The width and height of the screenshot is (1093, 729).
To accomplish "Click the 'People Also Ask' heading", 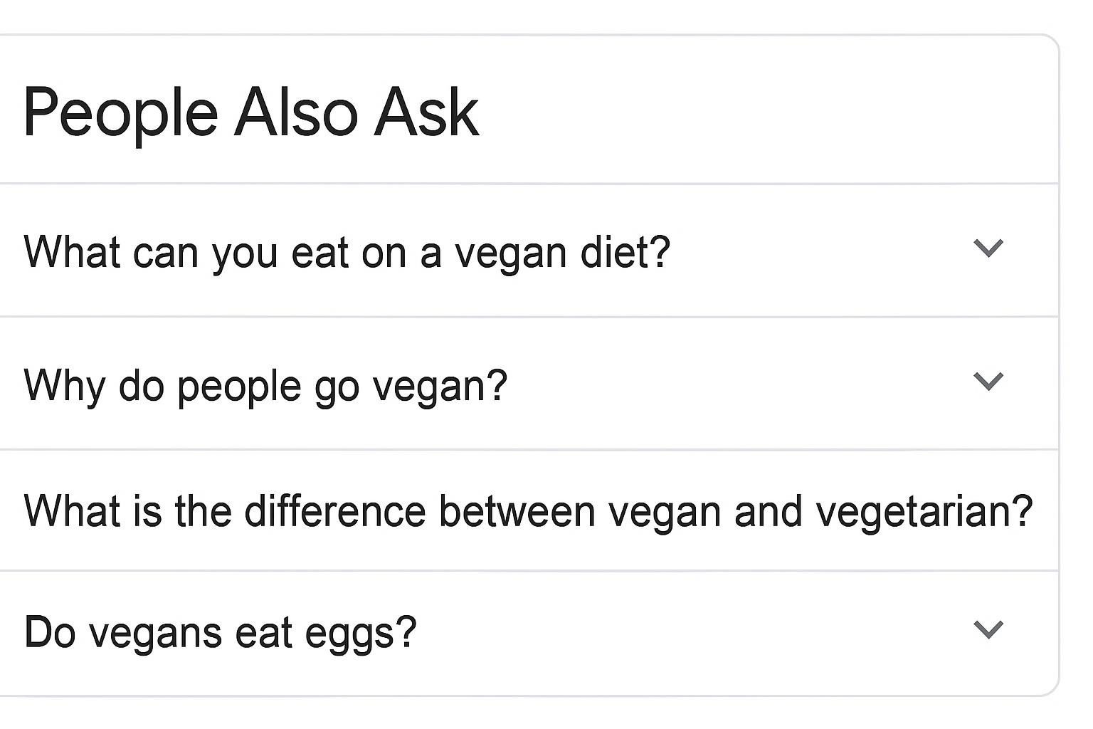I will [250, 112].
